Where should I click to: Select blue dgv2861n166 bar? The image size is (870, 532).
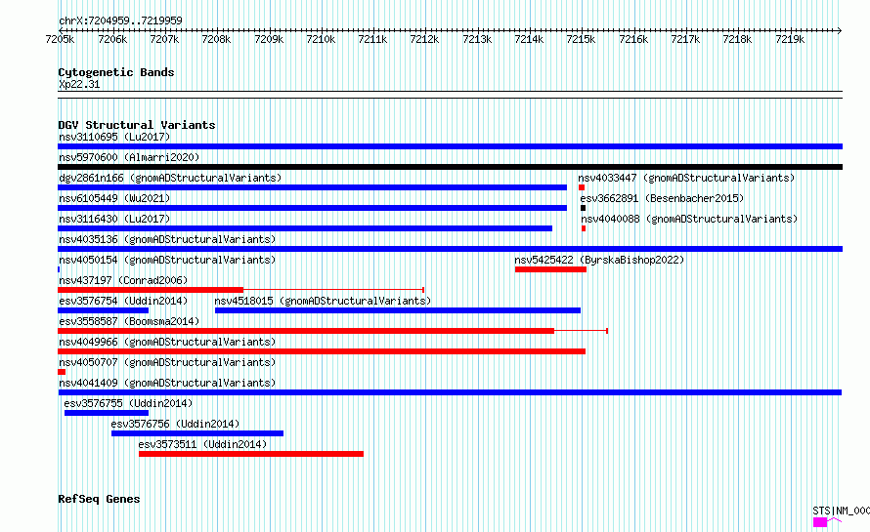tap(313, 187)
